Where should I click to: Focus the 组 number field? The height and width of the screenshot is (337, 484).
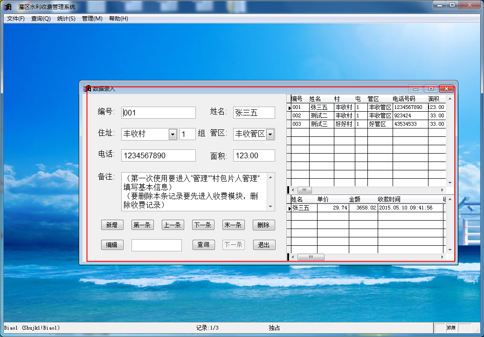coord(187,135)
